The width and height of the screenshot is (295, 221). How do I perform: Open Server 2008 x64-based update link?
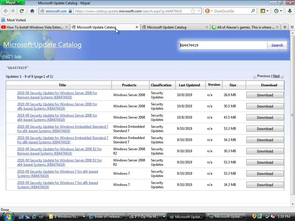57,117
